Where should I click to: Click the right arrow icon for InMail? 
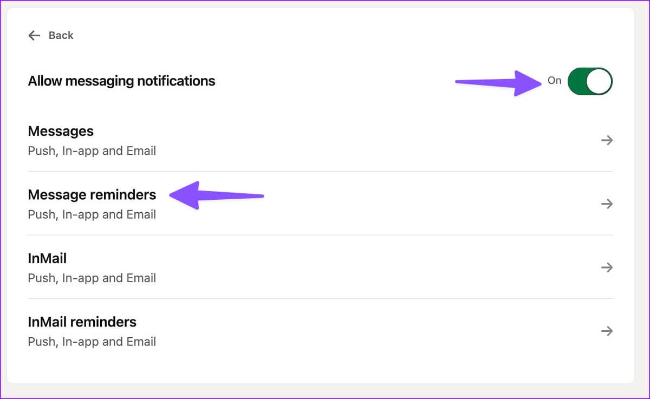tap(607, 267)
